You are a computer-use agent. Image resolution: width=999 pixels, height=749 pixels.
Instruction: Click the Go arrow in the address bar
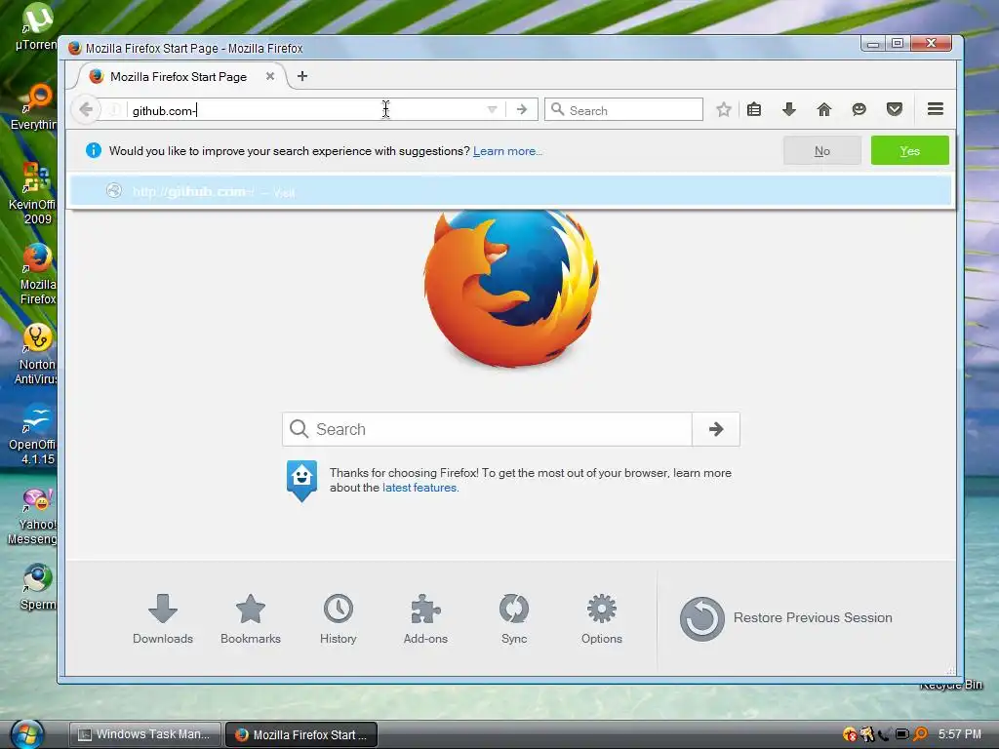point(522,109)
